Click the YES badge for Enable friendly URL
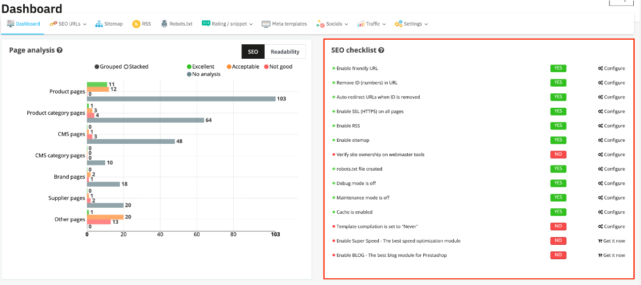This screenshot has height=285, width=641. (558, 68)
